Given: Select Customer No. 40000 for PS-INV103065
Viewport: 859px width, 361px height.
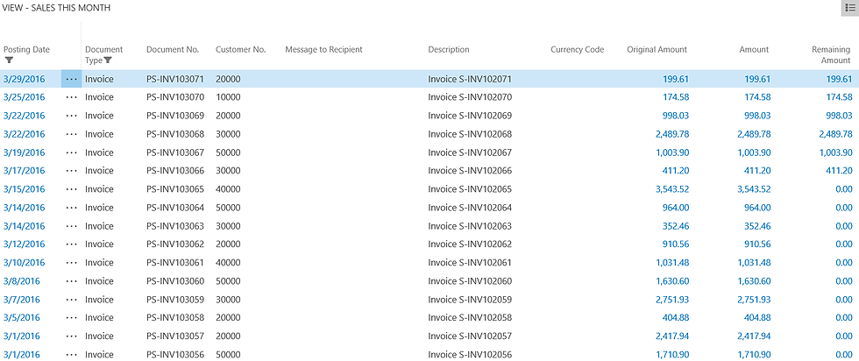Looking at the screenshot, I should [228, 189].
